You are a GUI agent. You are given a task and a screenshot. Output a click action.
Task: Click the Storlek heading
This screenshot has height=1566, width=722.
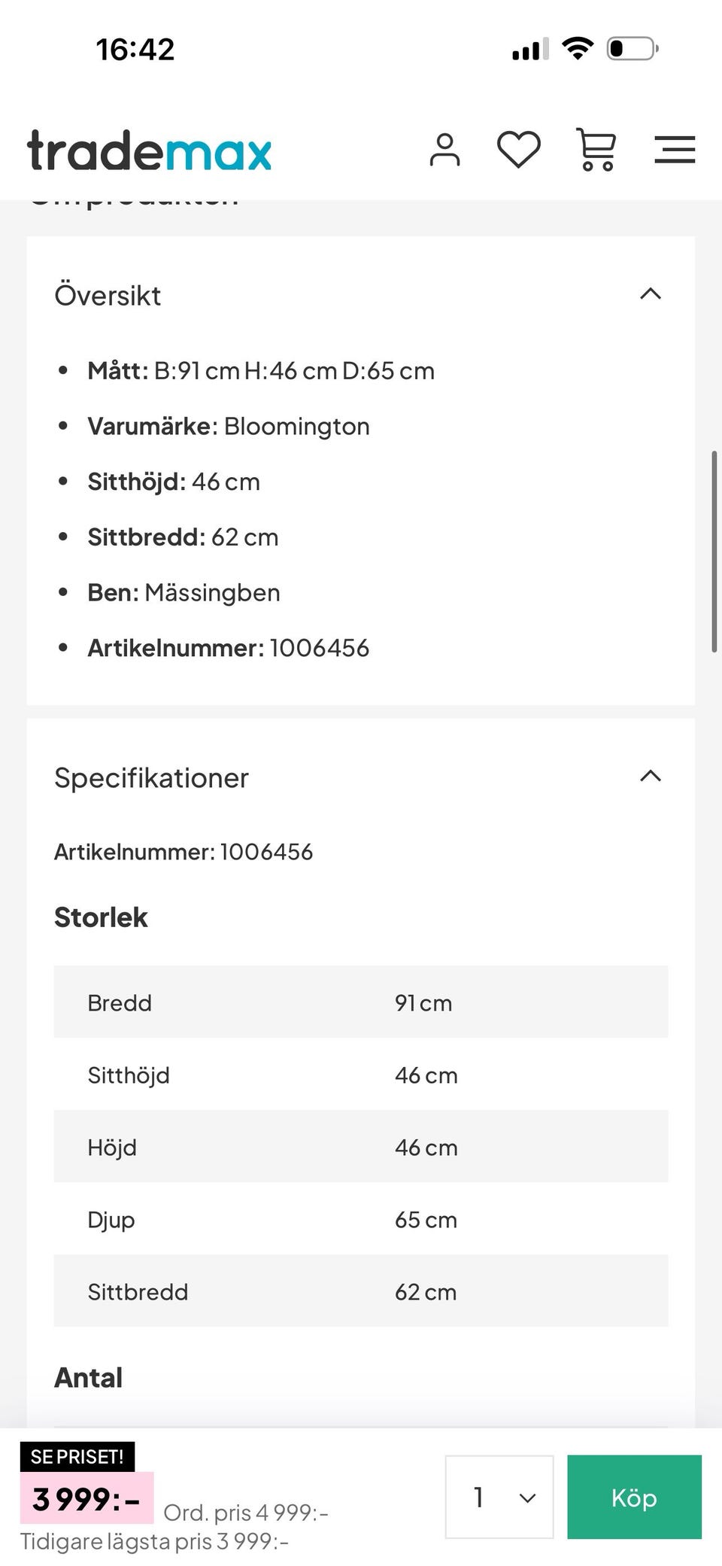[101, 917]
